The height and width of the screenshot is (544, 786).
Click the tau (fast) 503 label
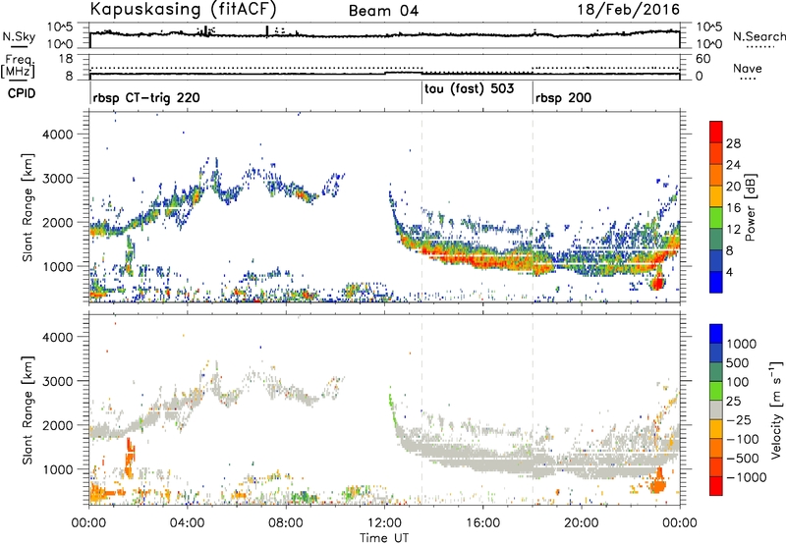[x=470, y=89]
